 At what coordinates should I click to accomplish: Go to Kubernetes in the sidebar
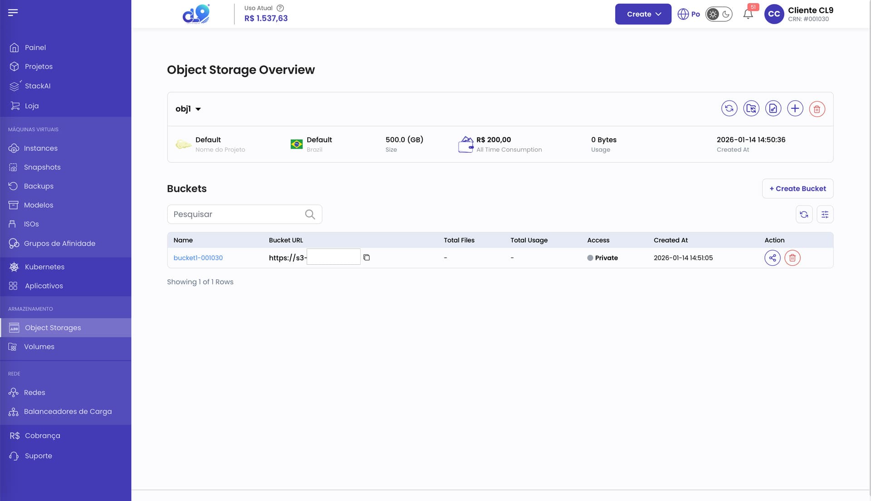(44, 267)
